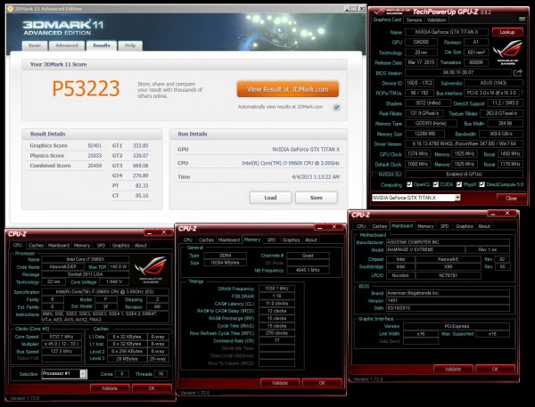Click the Close button in GPU-Z
This screenshot has width=535, height=407.
pos(511,198)
